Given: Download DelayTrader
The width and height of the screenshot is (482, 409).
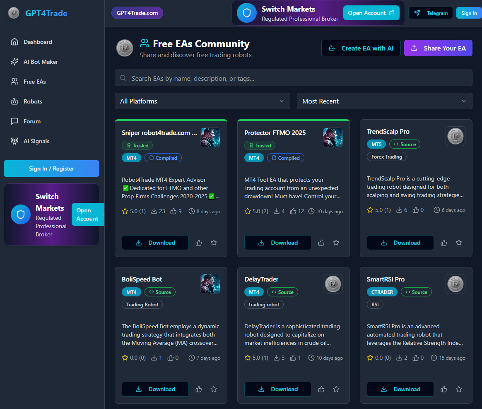Looking at the screenshot, I should pyautogui.click(x=277, y=389).
